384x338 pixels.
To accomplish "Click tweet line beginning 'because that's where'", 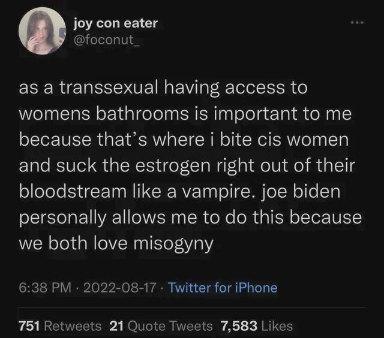I will [184, 140].
